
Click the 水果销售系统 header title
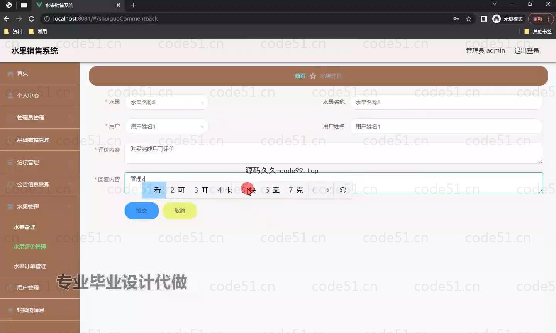34,51
